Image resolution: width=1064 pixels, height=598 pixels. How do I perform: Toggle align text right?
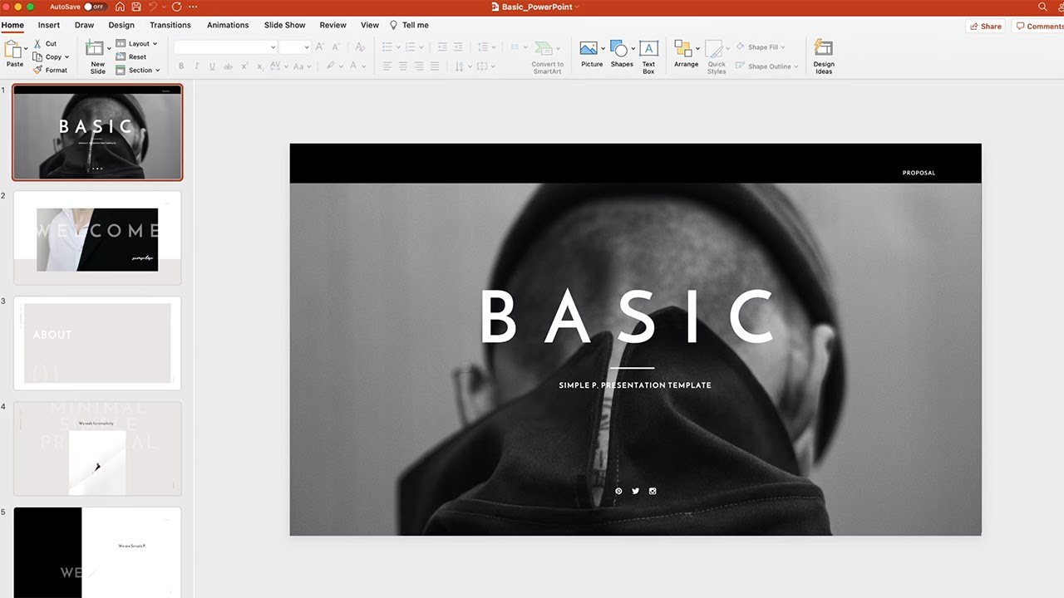click(x=419, y=66)
